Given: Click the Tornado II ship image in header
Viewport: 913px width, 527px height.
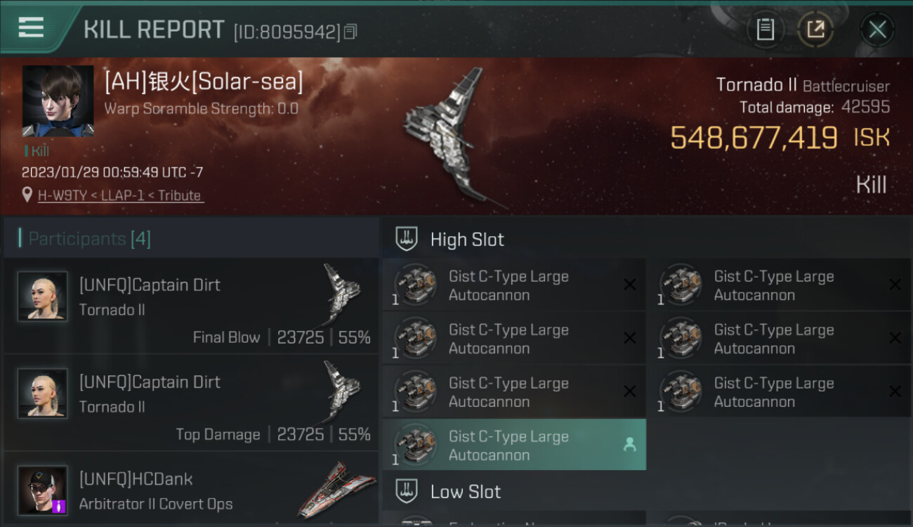Looking at the screenshot, I should click(449, 137).
